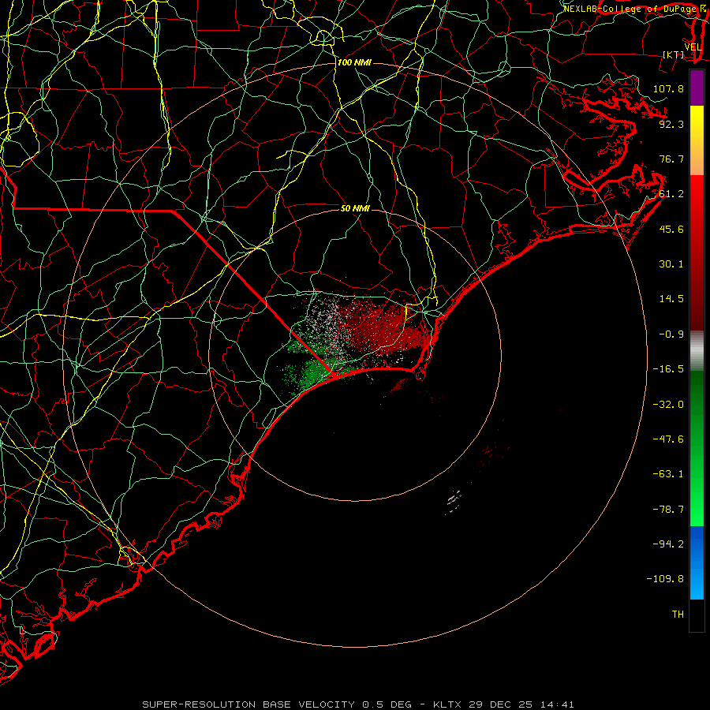This screenshot has width=710, height=710.
Task: Click the TH legend label
Action: click(x=678, y=614)
